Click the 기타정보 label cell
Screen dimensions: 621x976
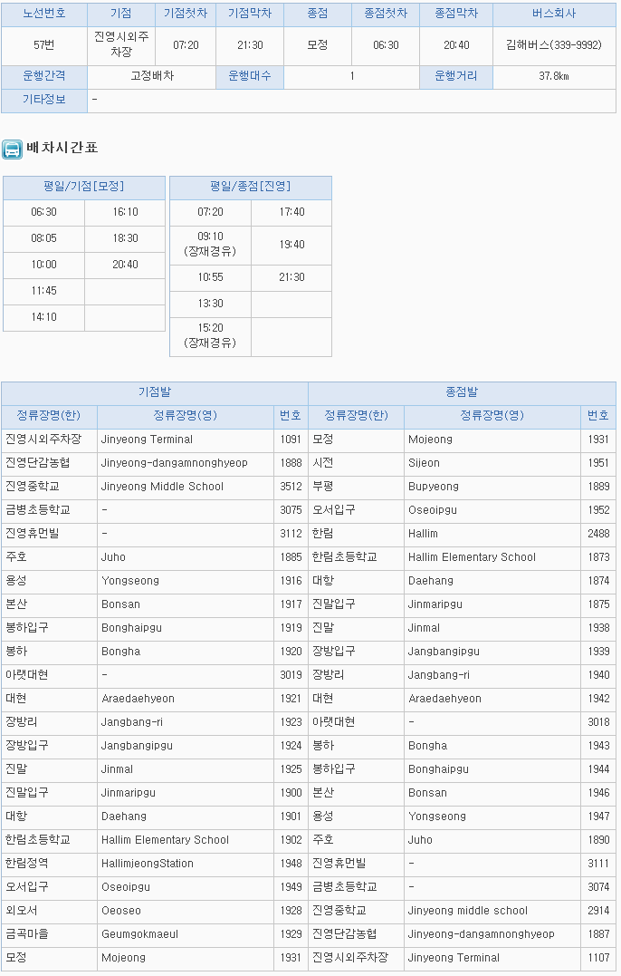44,100
